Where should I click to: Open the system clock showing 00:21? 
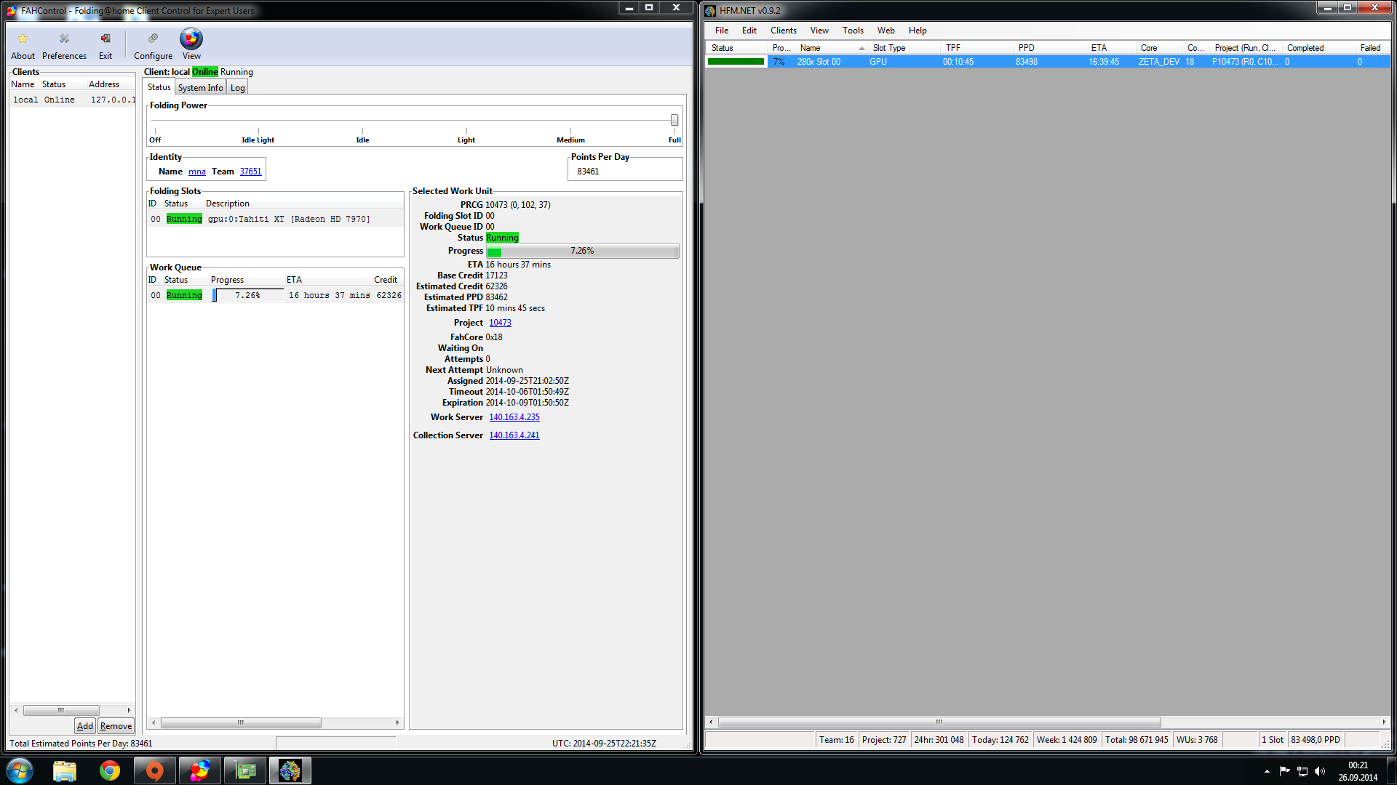click(1358, 771)
